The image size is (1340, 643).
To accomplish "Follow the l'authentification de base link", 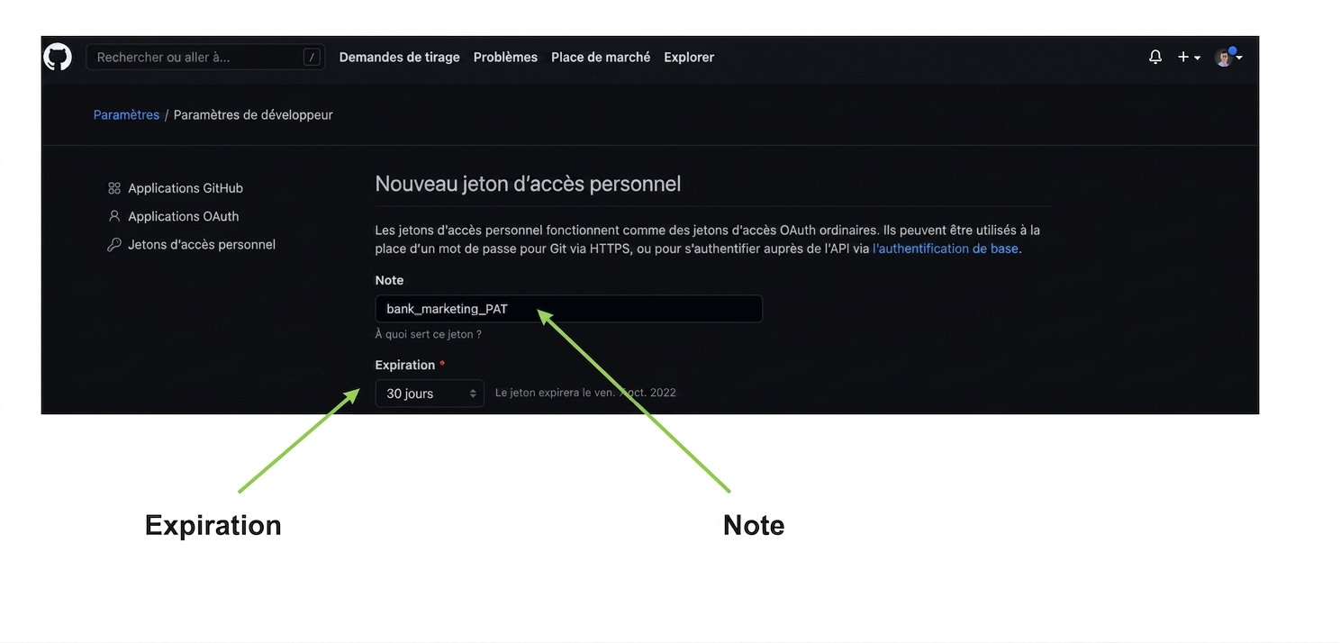I will (946, 249).
